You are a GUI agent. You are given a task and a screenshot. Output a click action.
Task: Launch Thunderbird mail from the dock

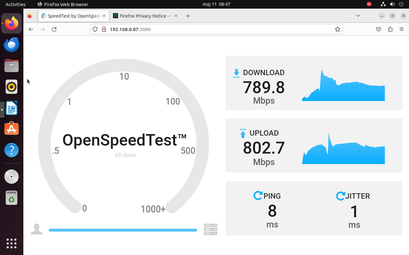pyautogui.click(x=12, y=44)
